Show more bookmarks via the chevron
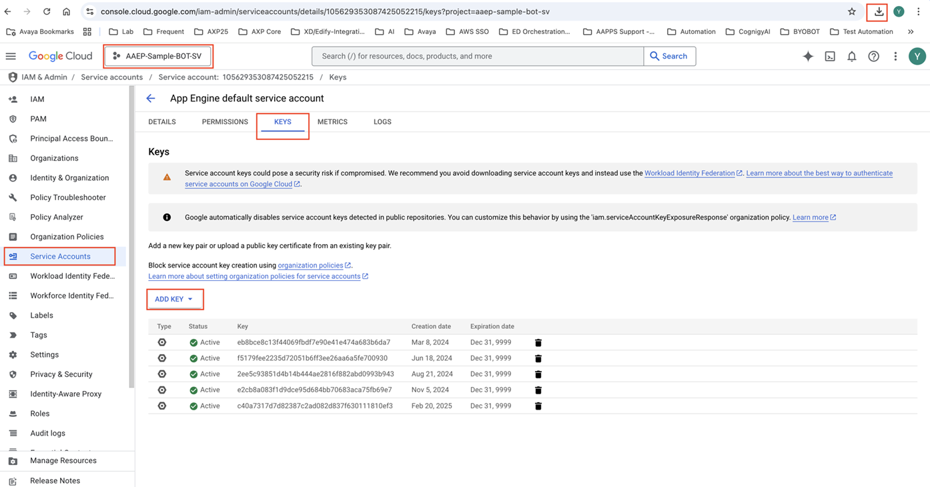 click(x=911, y=31)
